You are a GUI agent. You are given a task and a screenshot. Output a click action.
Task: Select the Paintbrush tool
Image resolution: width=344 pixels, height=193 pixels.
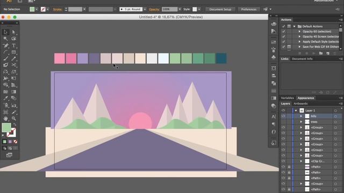(6, 58)
